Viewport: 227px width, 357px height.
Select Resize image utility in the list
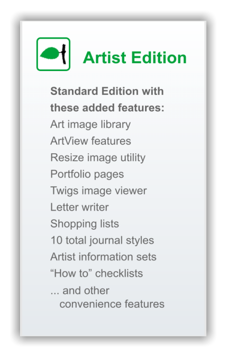click(98, 158)
